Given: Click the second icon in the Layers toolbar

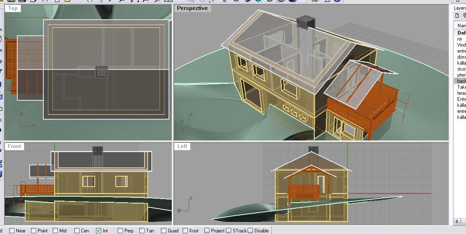Looking at the screenshot, I should 464,16.
